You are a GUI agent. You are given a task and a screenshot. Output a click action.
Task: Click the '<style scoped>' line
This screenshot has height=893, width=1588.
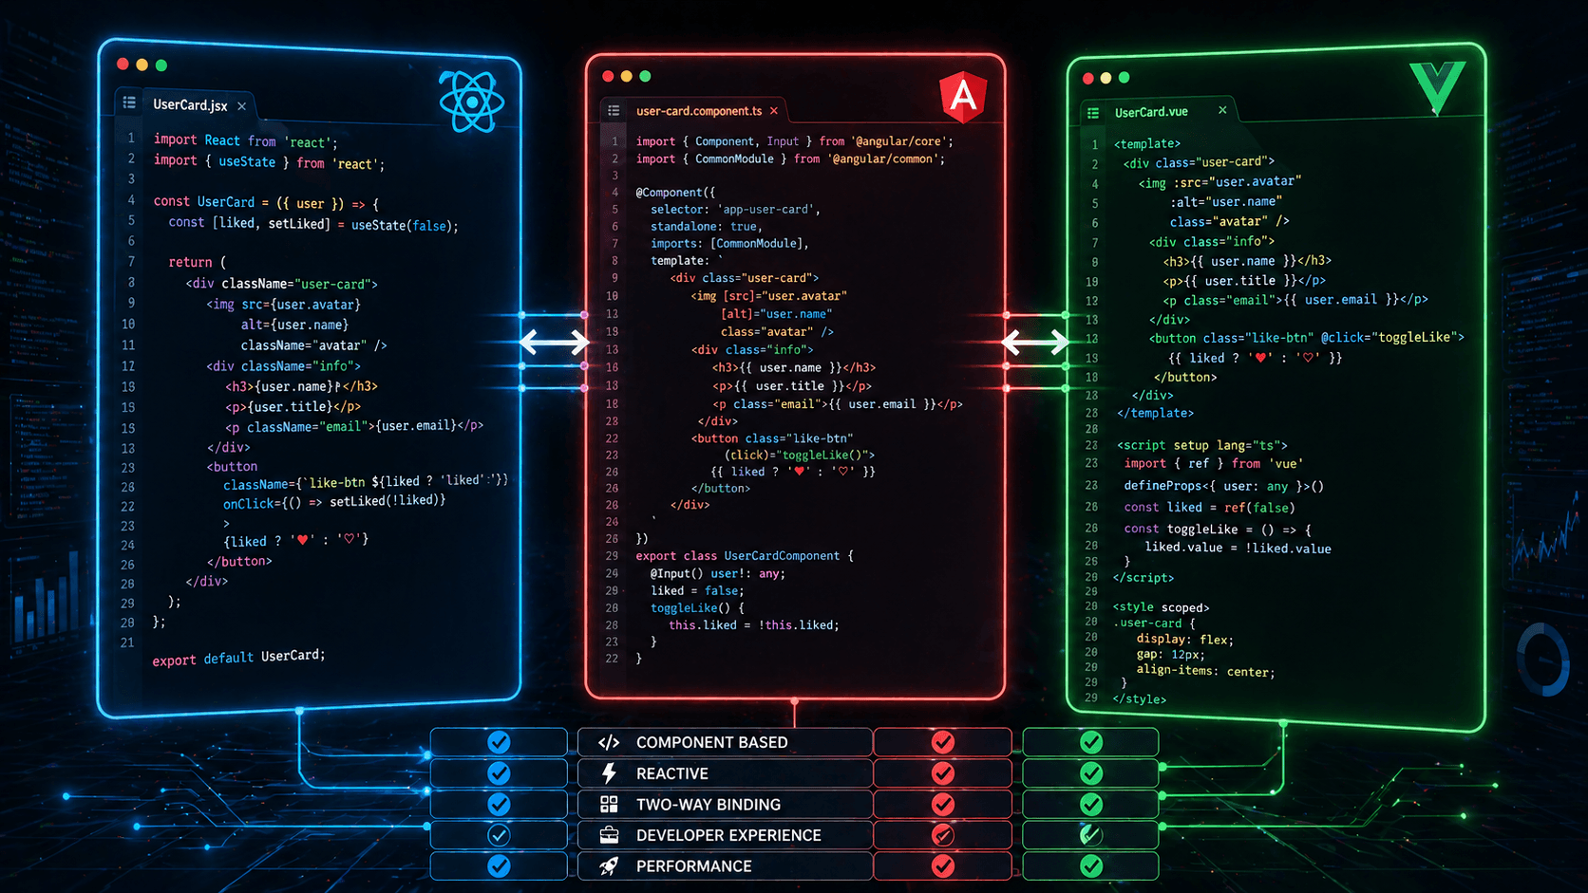1161,607
